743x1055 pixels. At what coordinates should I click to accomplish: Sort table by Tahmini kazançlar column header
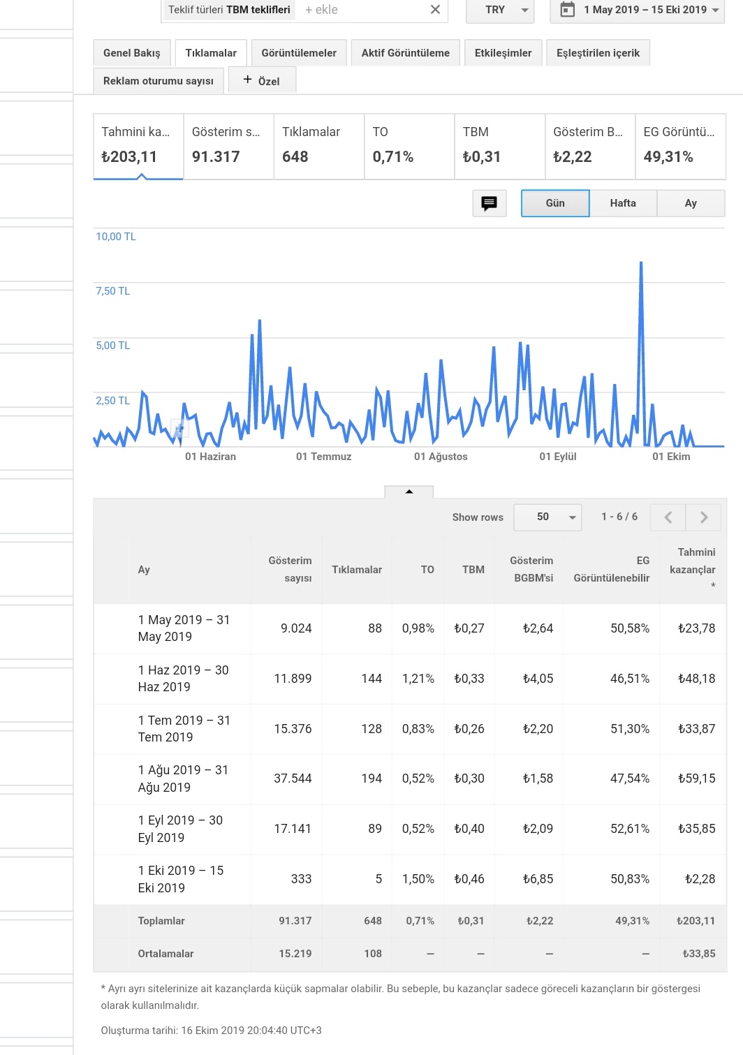(693, 569)
